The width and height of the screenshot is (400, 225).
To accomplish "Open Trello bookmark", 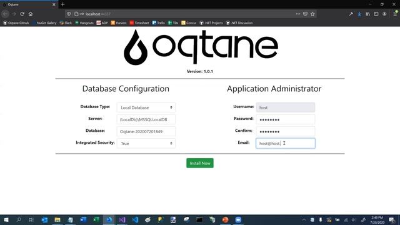I will click(158, 23).
